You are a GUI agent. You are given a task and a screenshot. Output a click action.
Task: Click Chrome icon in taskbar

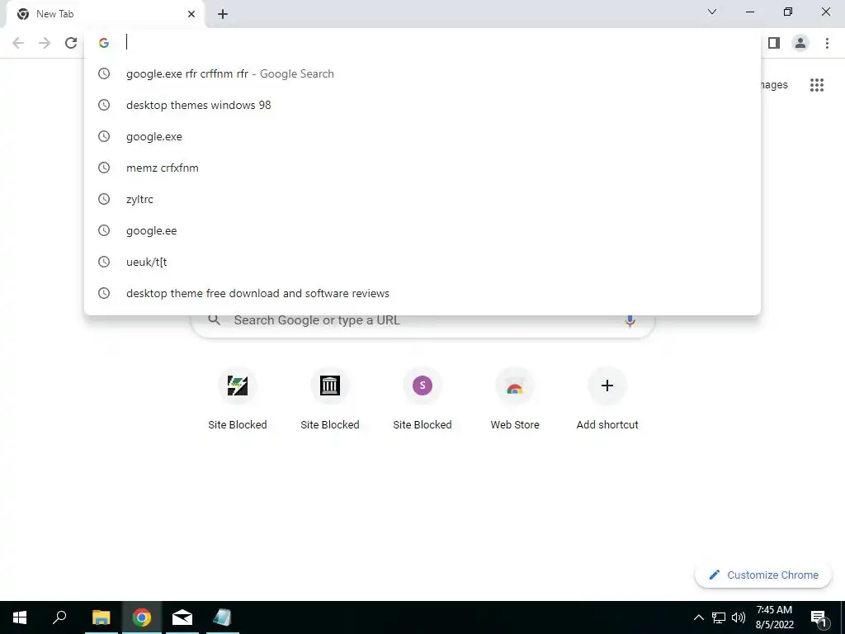[x=142, y=617]
